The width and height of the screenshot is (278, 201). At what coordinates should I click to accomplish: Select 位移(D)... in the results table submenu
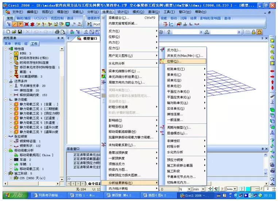click(x=183, y=61)
